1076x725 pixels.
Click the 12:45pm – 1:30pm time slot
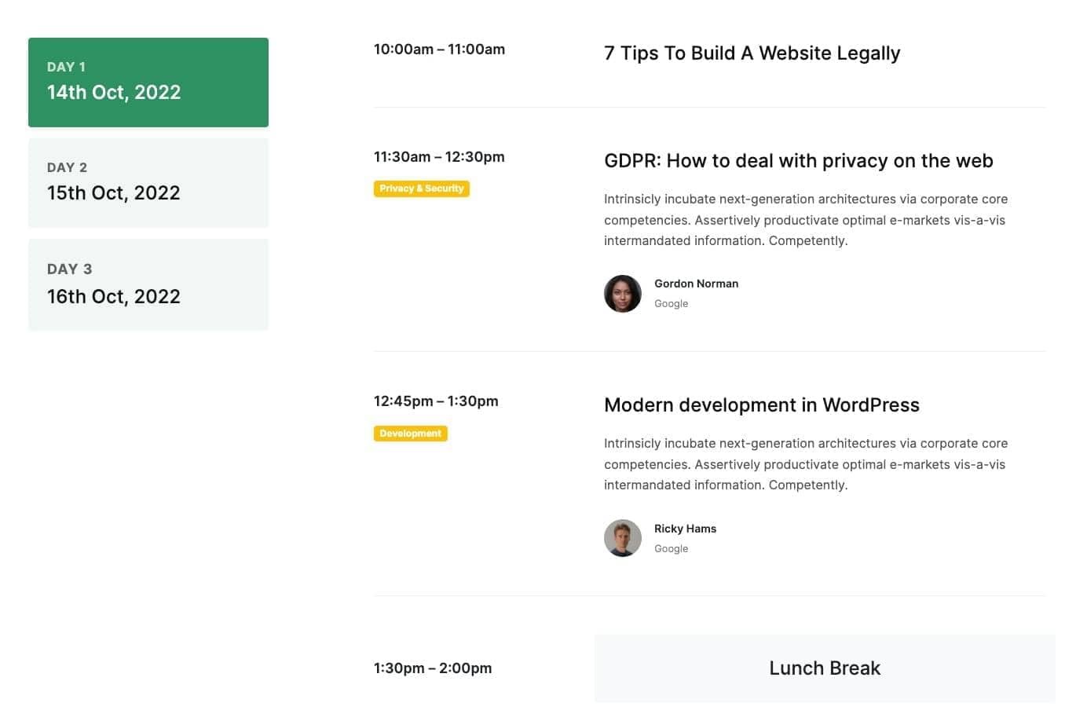click(436, 401)
